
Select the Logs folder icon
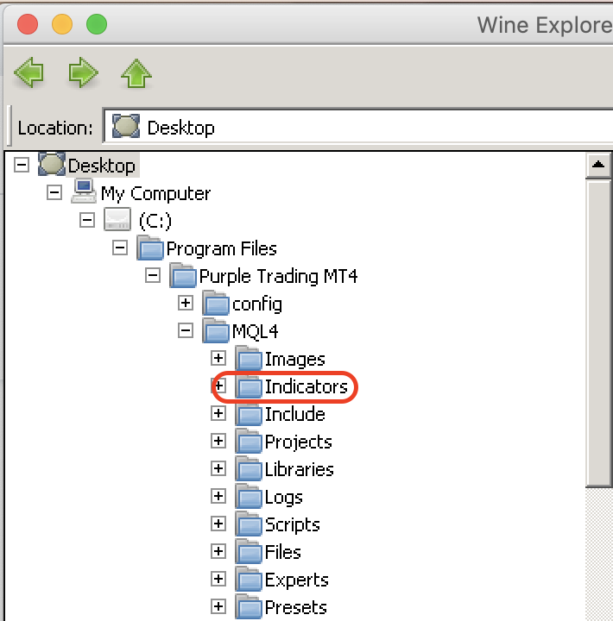point(249,496)
